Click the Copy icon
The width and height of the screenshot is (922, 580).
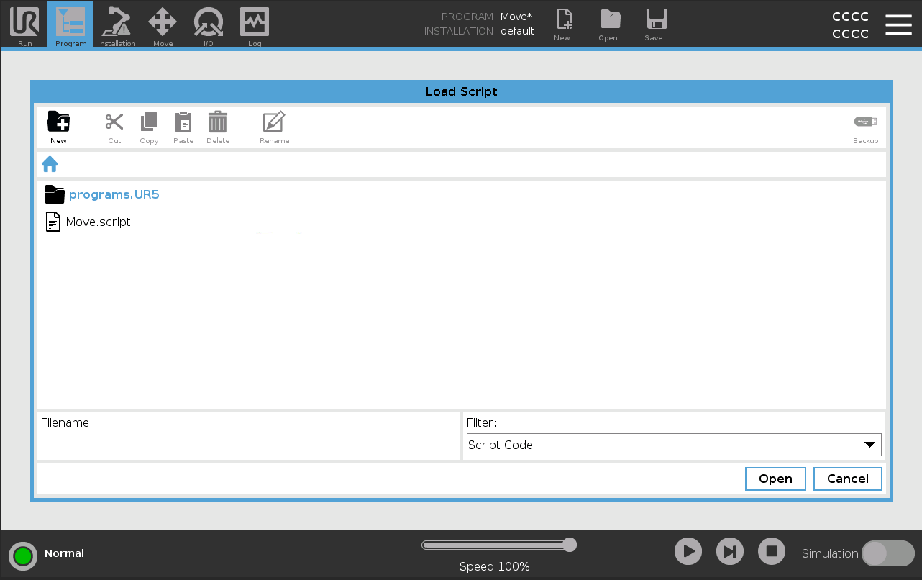point(149,128)
